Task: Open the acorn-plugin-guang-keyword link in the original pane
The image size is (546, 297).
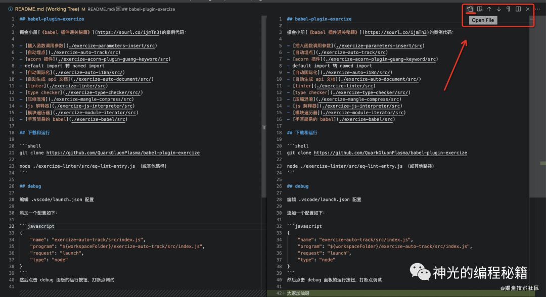Action: (113, 59)
